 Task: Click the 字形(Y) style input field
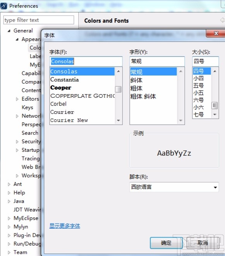click(x=157, y=62)
